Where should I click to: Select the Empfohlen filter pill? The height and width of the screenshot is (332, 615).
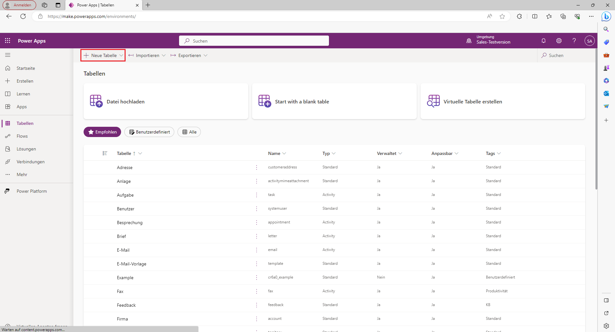pos(102,132)
